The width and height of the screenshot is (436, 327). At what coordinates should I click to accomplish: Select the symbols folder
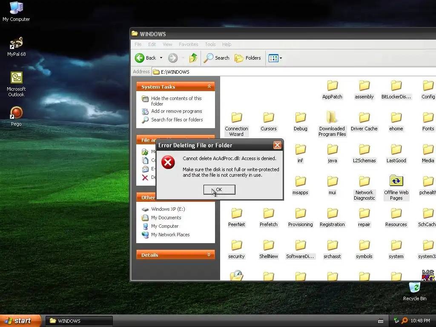(364, 250)
